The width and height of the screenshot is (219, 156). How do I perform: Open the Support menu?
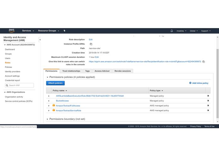(206, 31)
